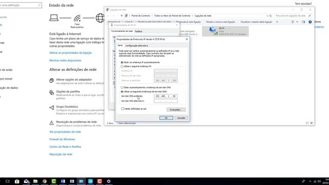Close the IPv4 properties dialog
Screen dimensions: 329x185
[187, 39]
